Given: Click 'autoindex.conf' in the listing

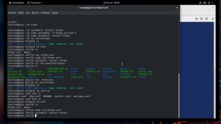Looking at the screenshot, I should coord(17,96).
